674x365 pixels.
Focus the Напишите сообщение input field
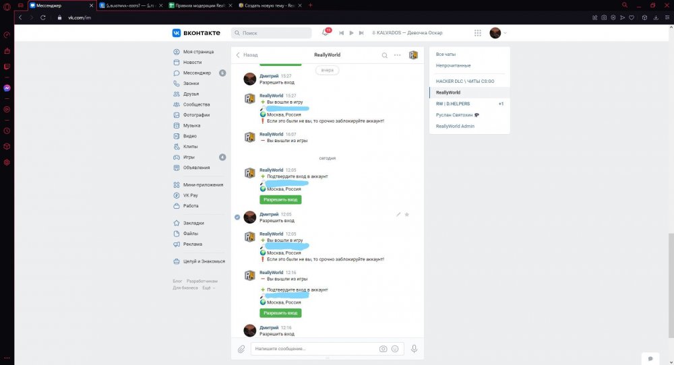click(314, 349)
